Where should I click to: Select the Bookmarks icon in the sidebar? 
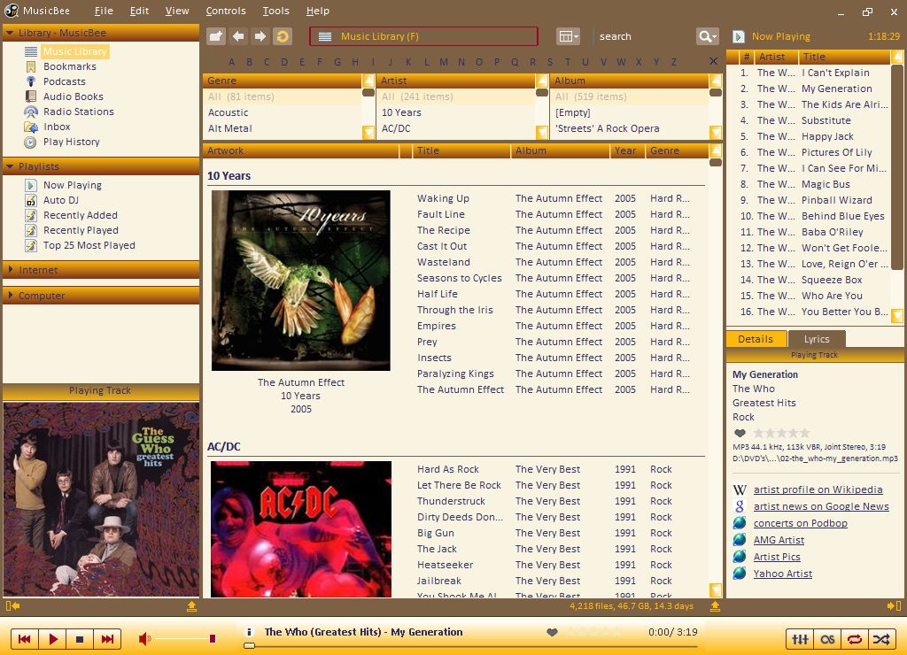[31, 66]
